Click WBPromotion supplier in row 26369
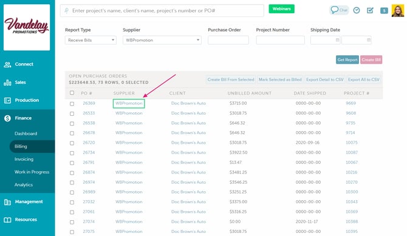 click(129, 103)
